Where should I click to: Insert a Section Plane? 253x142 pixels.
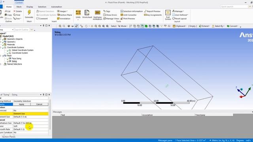(x=64, y=15)
